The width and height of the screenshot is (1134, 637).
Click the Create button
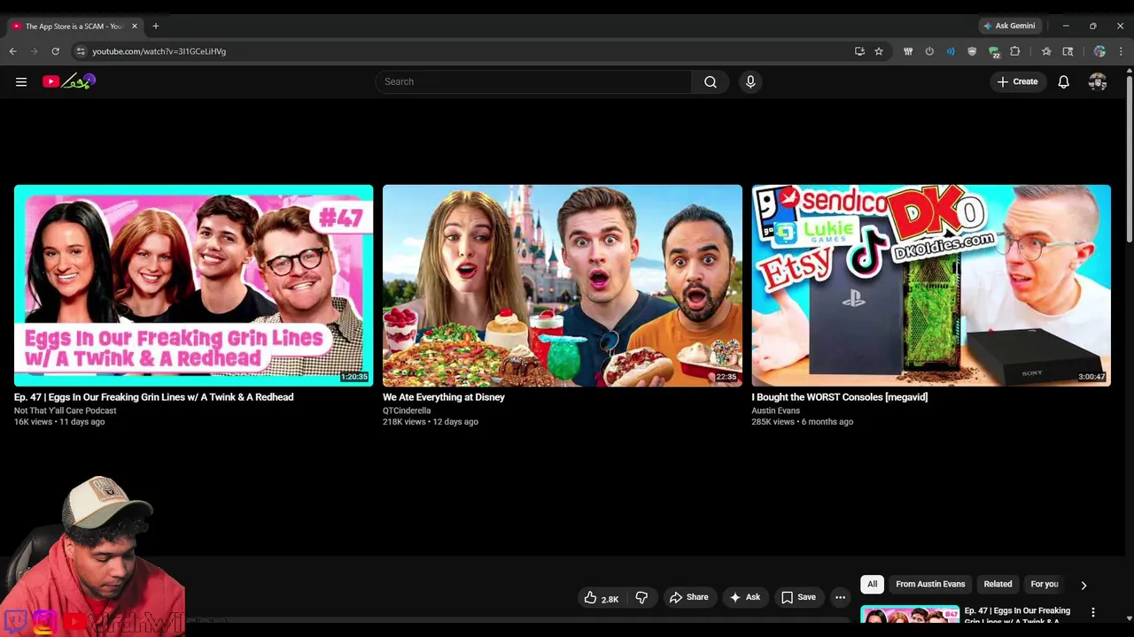pyautogui.click(x=1017, y=81)
